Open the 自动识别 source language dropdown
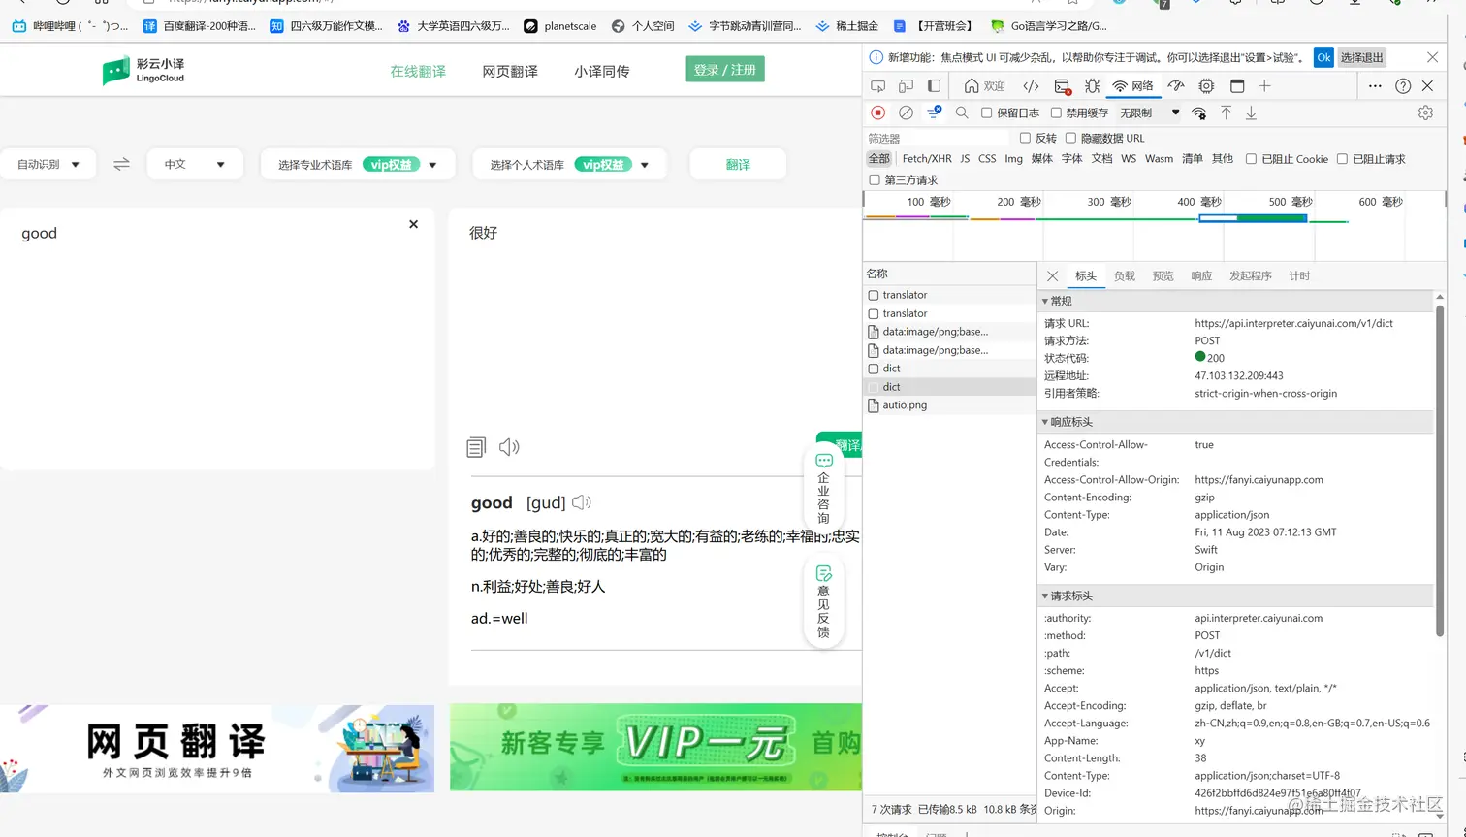This screenshot has width=1466, height=837. click(48, 164)
